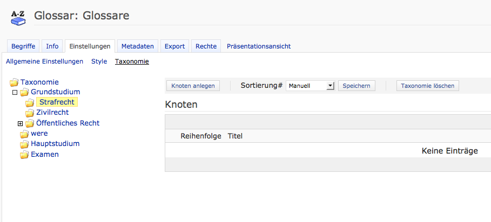Switch to the Begriffe tab
Viewport: 491px width, 222px height.
23,46
